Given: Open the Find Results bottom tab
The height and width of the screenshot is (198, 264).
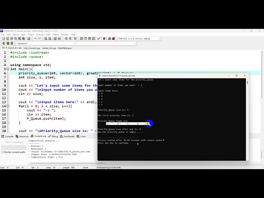Looking at the screenshot, I should click(x=67, y=137).
